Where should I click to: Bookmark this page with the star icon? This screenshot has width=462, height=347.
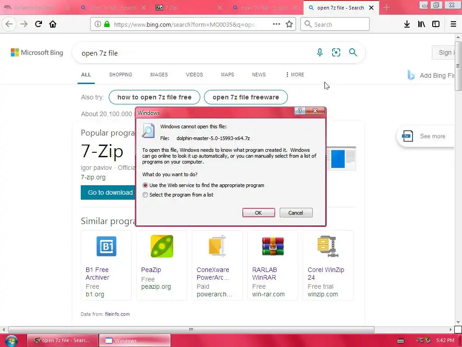click(289, 24)
